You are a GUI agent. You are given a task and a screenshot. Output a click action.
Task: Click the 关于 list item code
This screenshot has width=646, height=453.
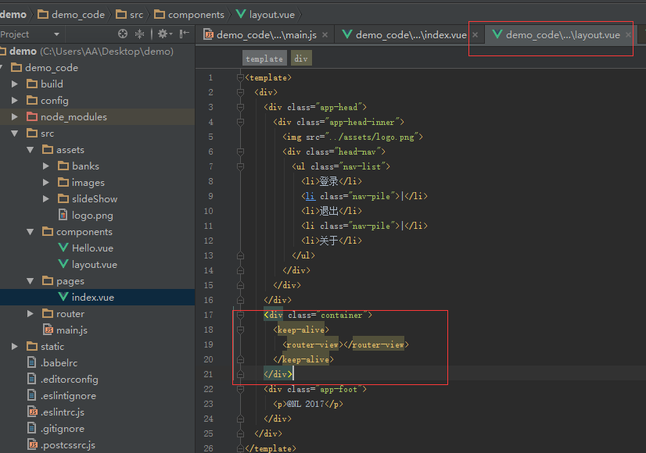point(332,241)
